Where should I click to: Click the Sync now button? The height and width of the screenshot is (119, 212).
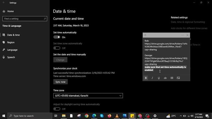60,82
